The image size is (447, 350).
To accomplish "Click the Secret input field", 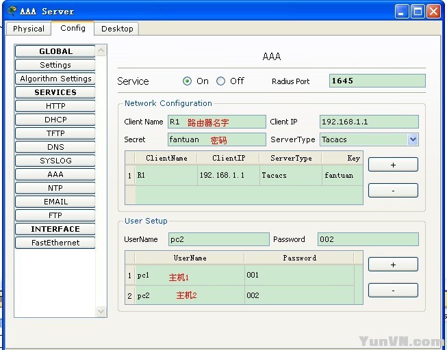I will [217, 139].
